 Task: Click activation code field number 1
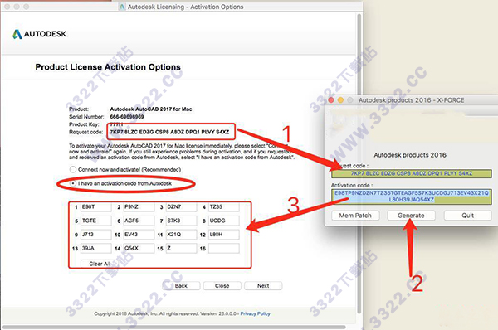click(95, 207)
